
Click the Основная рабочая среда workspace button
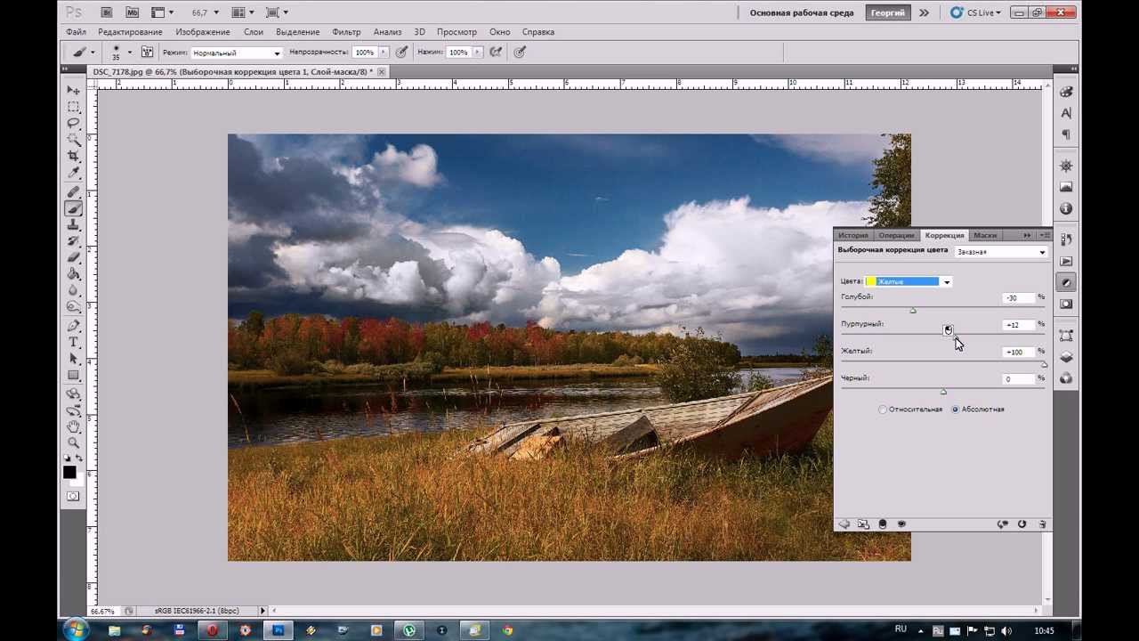[801, 12]
